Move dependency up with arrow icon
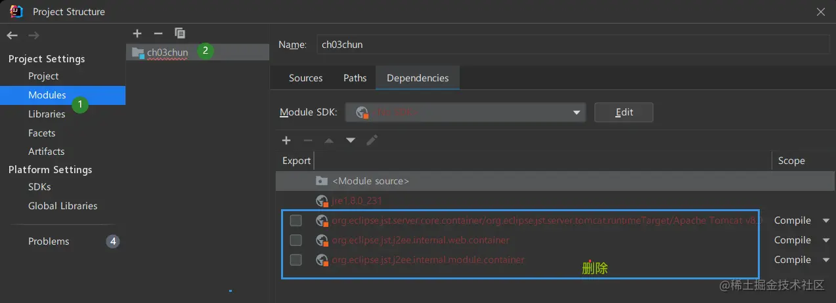836x303 pixels. click(x=329, y=140)
